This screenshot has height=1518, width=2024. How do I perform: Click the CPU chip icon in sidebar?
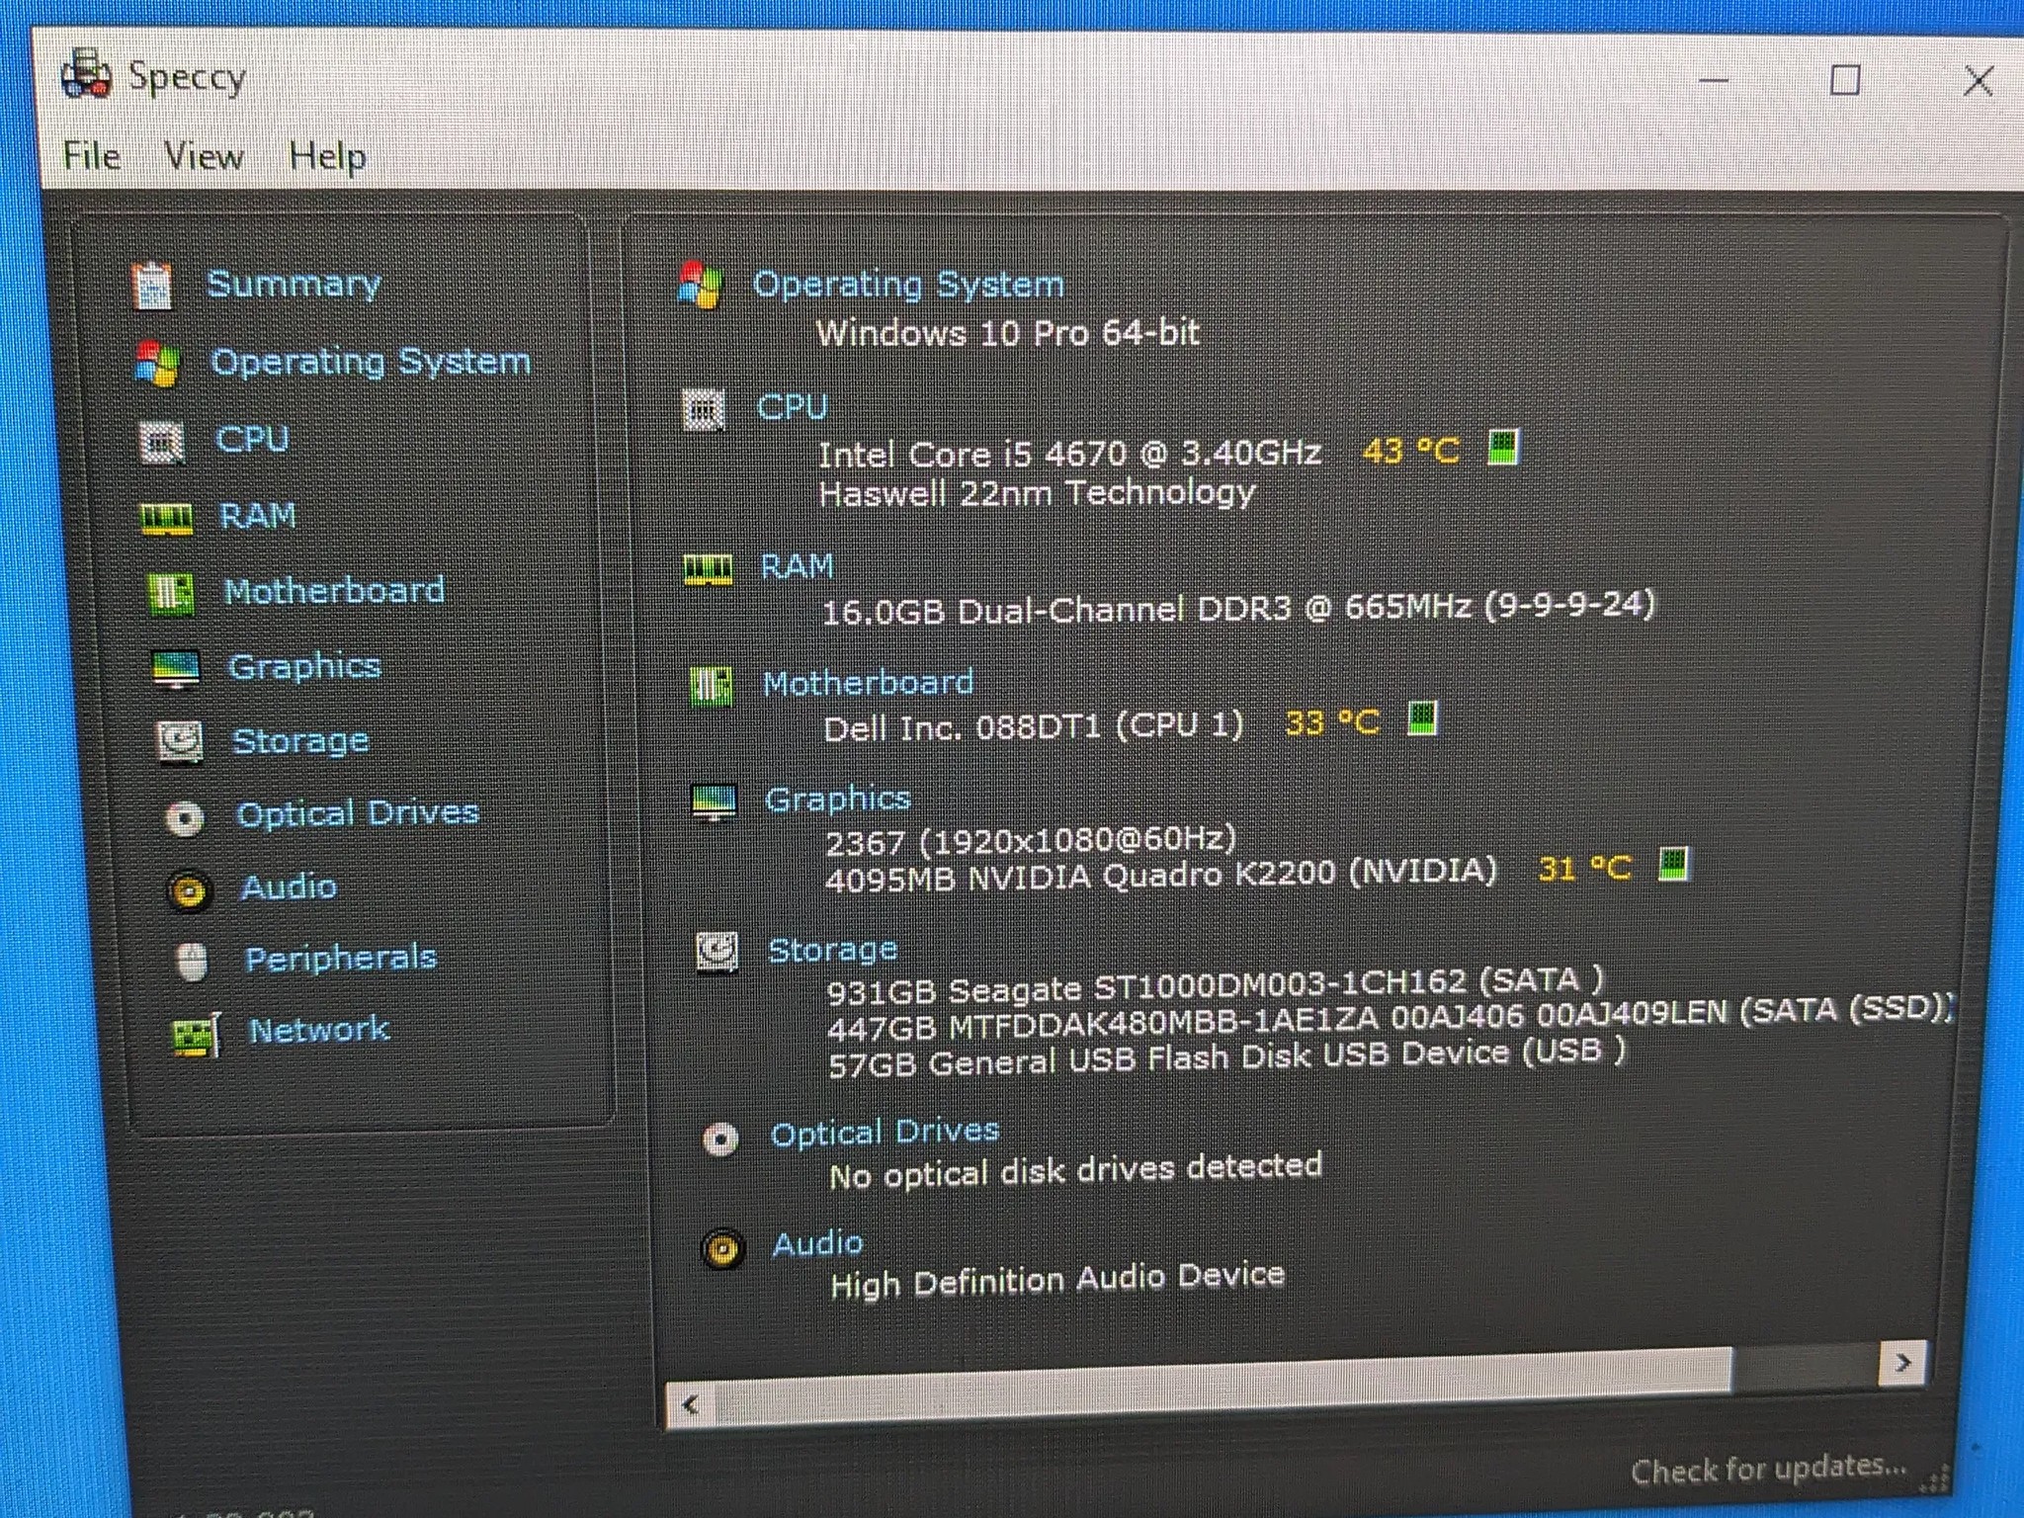(x=161, y=442)
